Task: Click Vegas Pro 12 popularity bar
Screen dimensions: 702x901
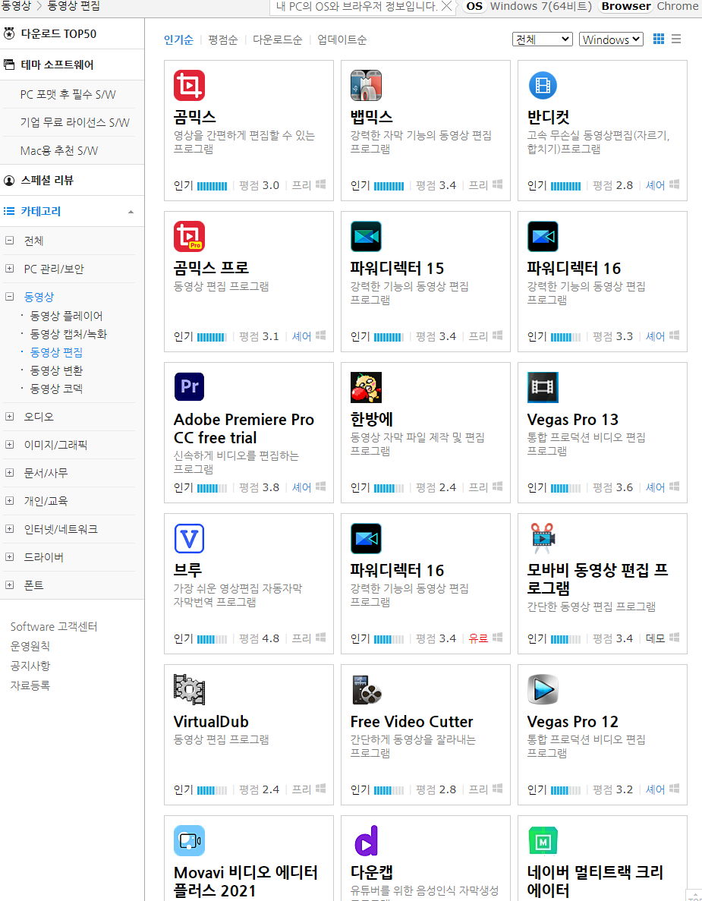Action: (566, 790)
